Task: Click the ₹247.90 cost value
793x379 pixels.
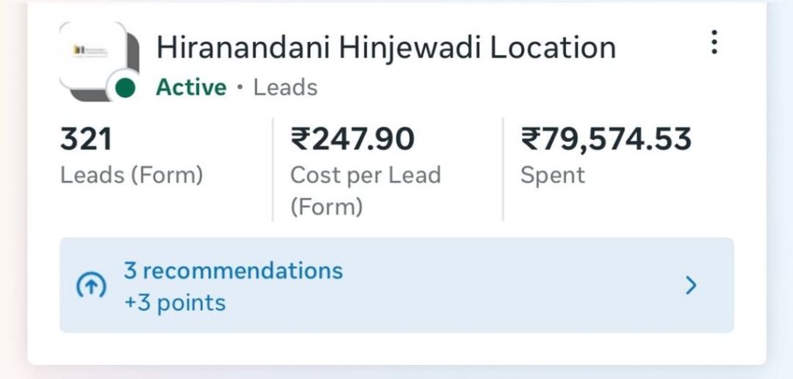Action: [352, 139]
